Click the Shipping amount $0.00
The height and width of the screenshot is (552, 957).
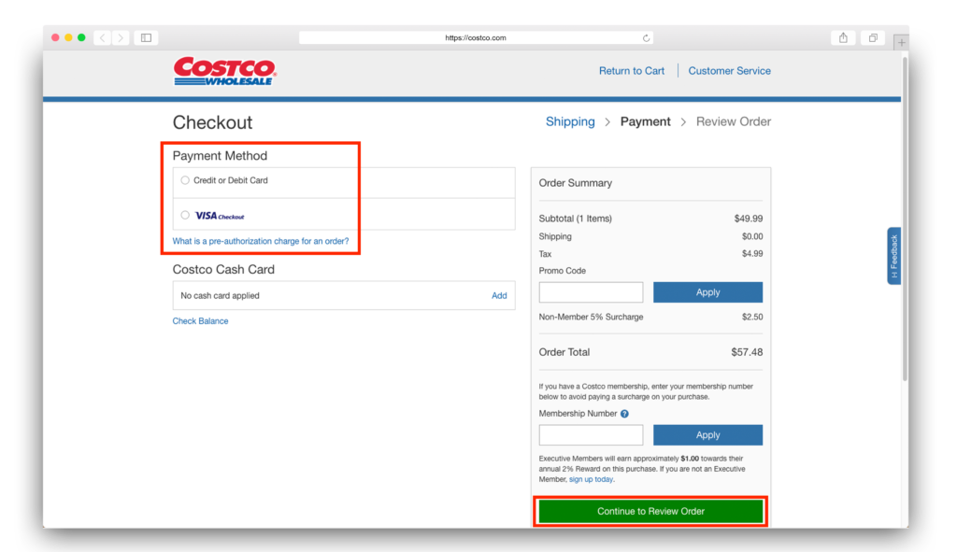[x=752, y=236]
